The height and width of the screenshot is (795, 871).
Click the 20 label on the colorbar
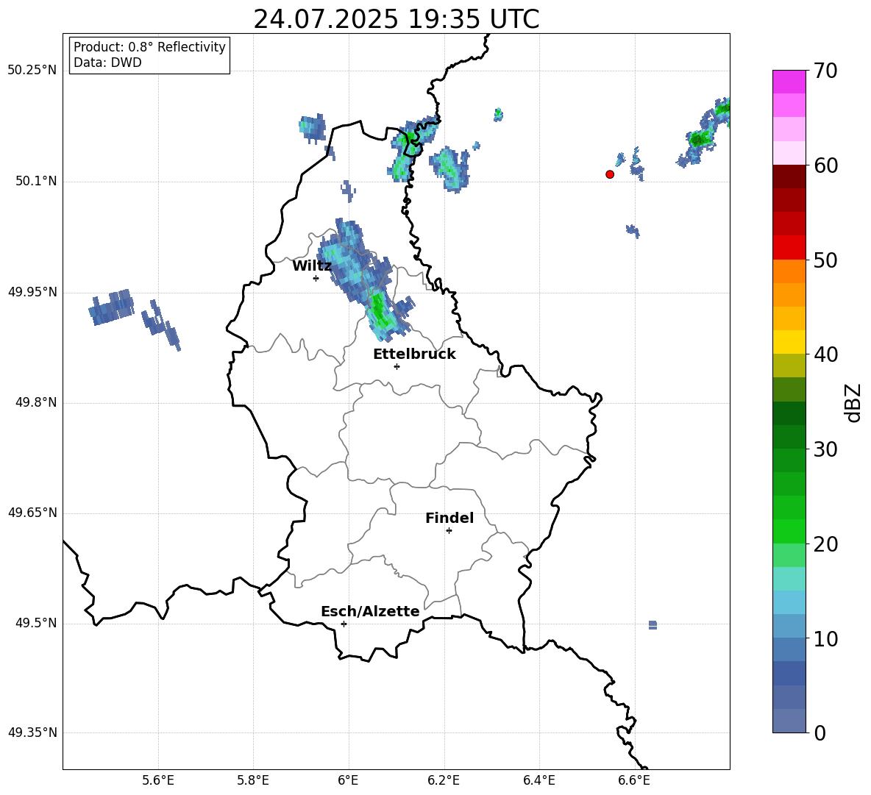825,544
